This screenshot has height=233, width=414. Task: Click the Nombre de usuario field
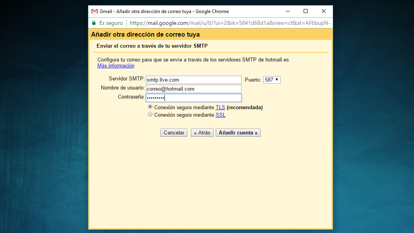point(193,88)
